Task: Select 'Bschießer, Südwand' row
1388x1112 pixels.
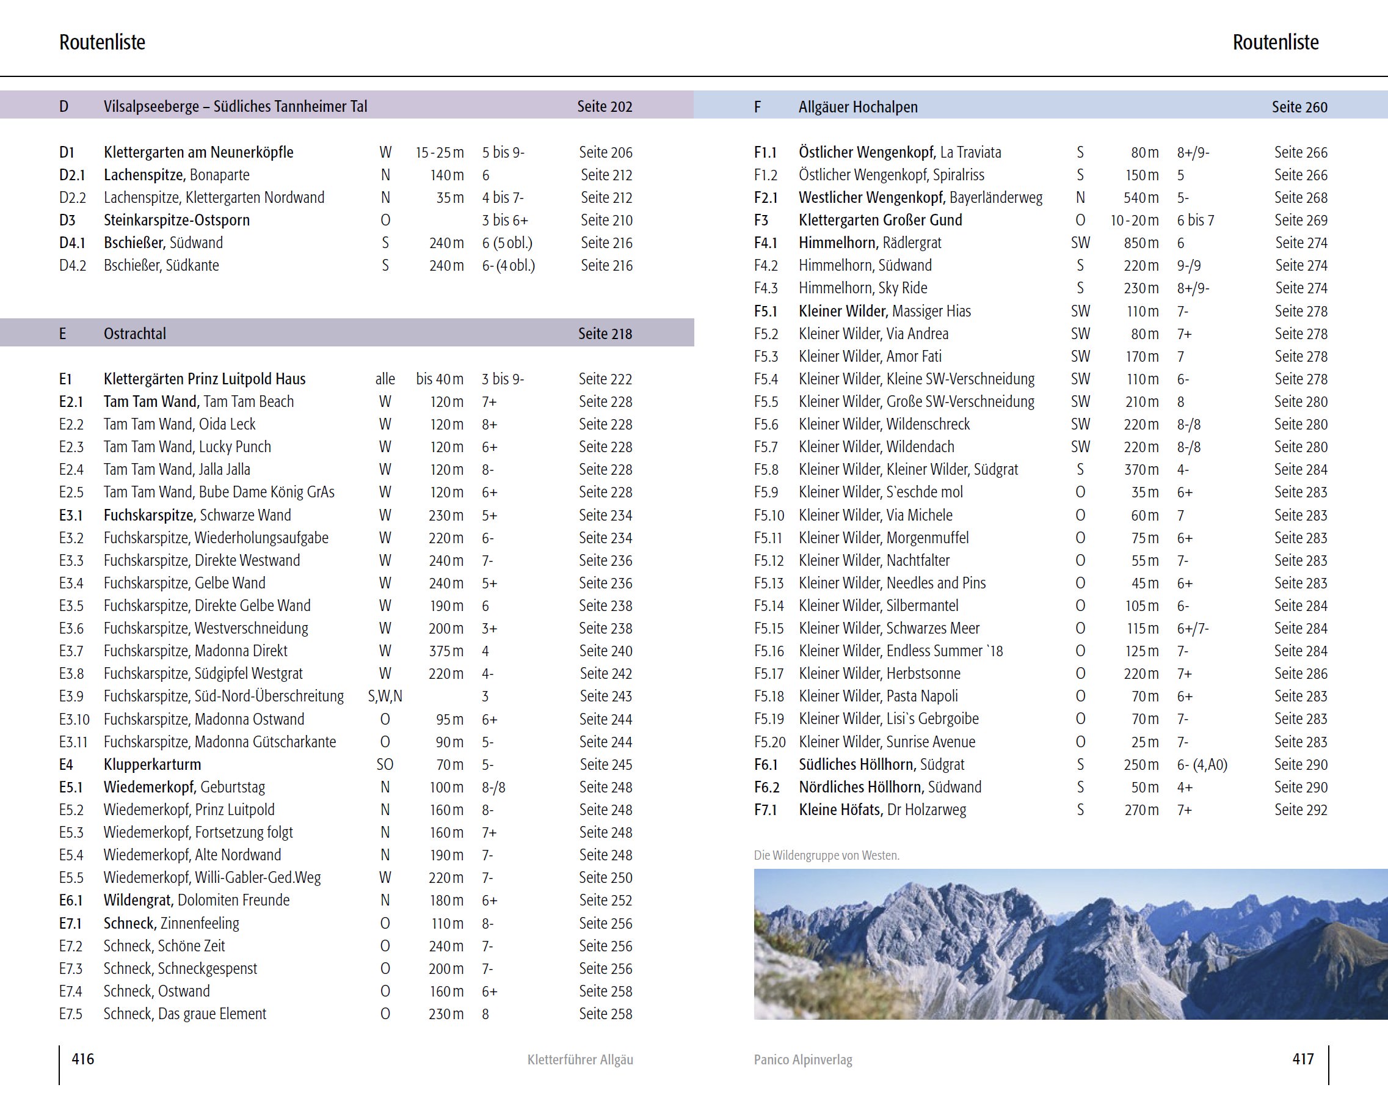Action: [x=346, y=243]
